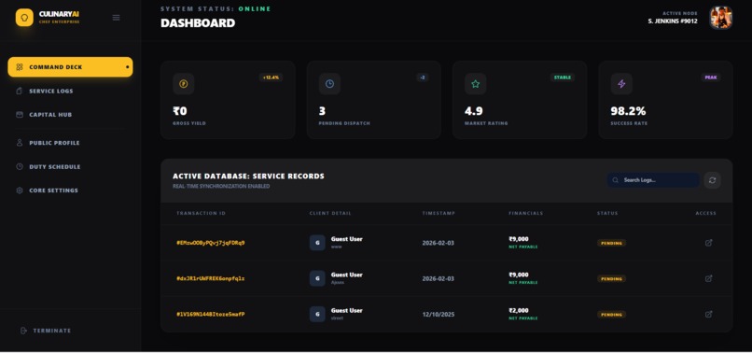Click the Market Rating star icon

tap(475, 84)
